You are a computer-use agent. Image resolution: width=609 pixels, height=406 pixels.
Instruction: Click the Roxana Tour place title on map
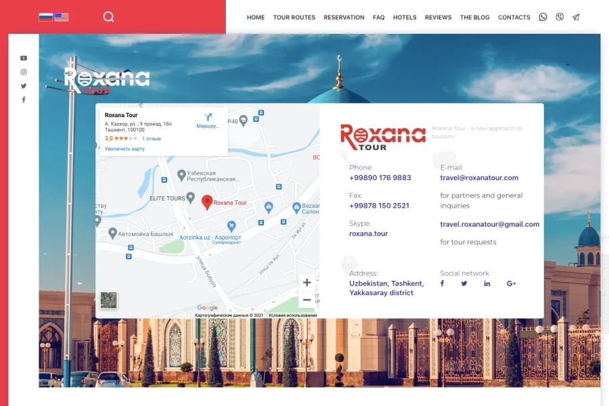coord(121,115)
